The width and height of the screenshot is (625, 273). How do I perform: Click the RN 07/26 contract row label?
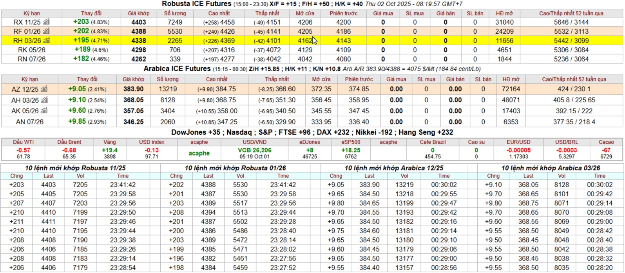pos(31,59)
